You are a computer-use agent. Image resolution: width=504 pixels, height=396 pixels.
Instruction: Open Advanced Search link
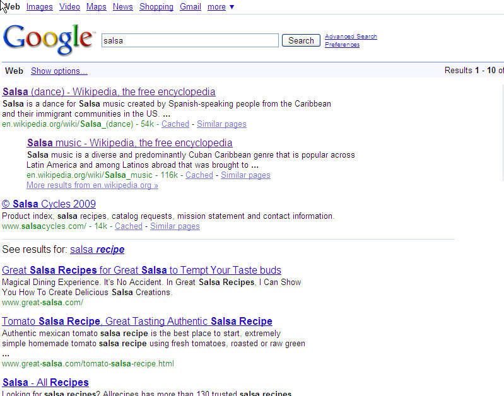[x=351, y=37]
